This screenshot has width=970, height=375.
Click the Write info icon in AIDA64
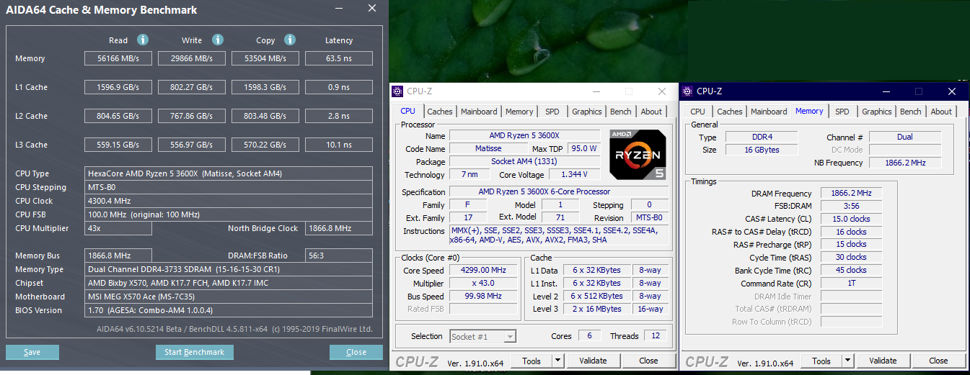218,40
